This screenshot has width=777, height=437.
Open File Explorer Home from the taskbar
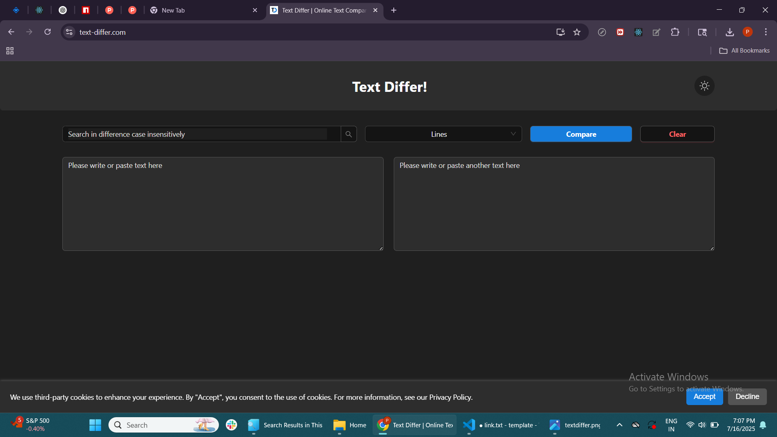(349, 425)
